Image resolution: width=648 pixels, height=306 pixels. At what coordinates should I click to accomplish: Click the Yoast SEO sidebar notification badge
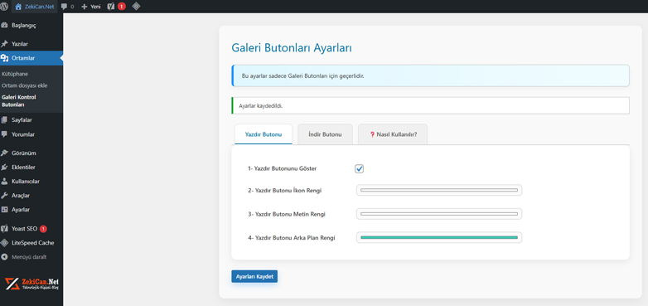click(43, 229)
